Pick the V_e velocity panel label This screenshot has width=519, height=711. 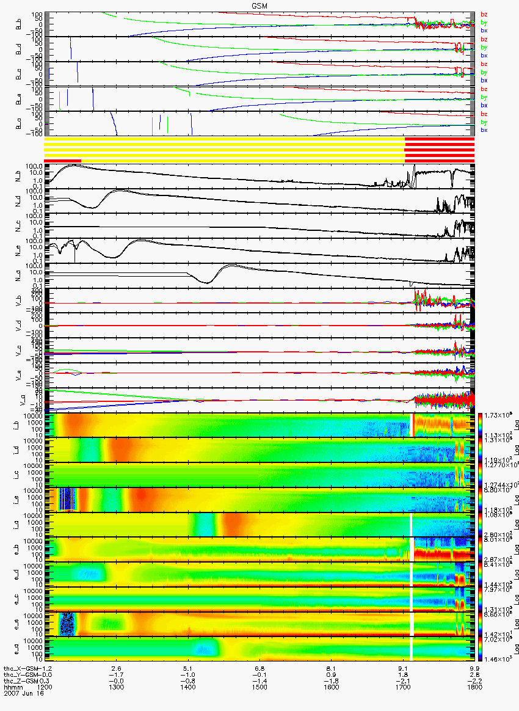point(19,375)
